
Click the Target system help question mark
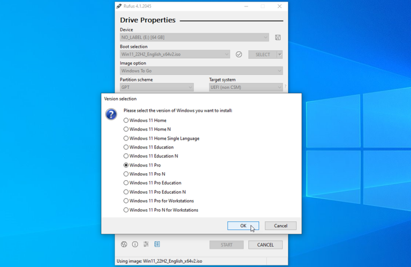coord(285,87)
